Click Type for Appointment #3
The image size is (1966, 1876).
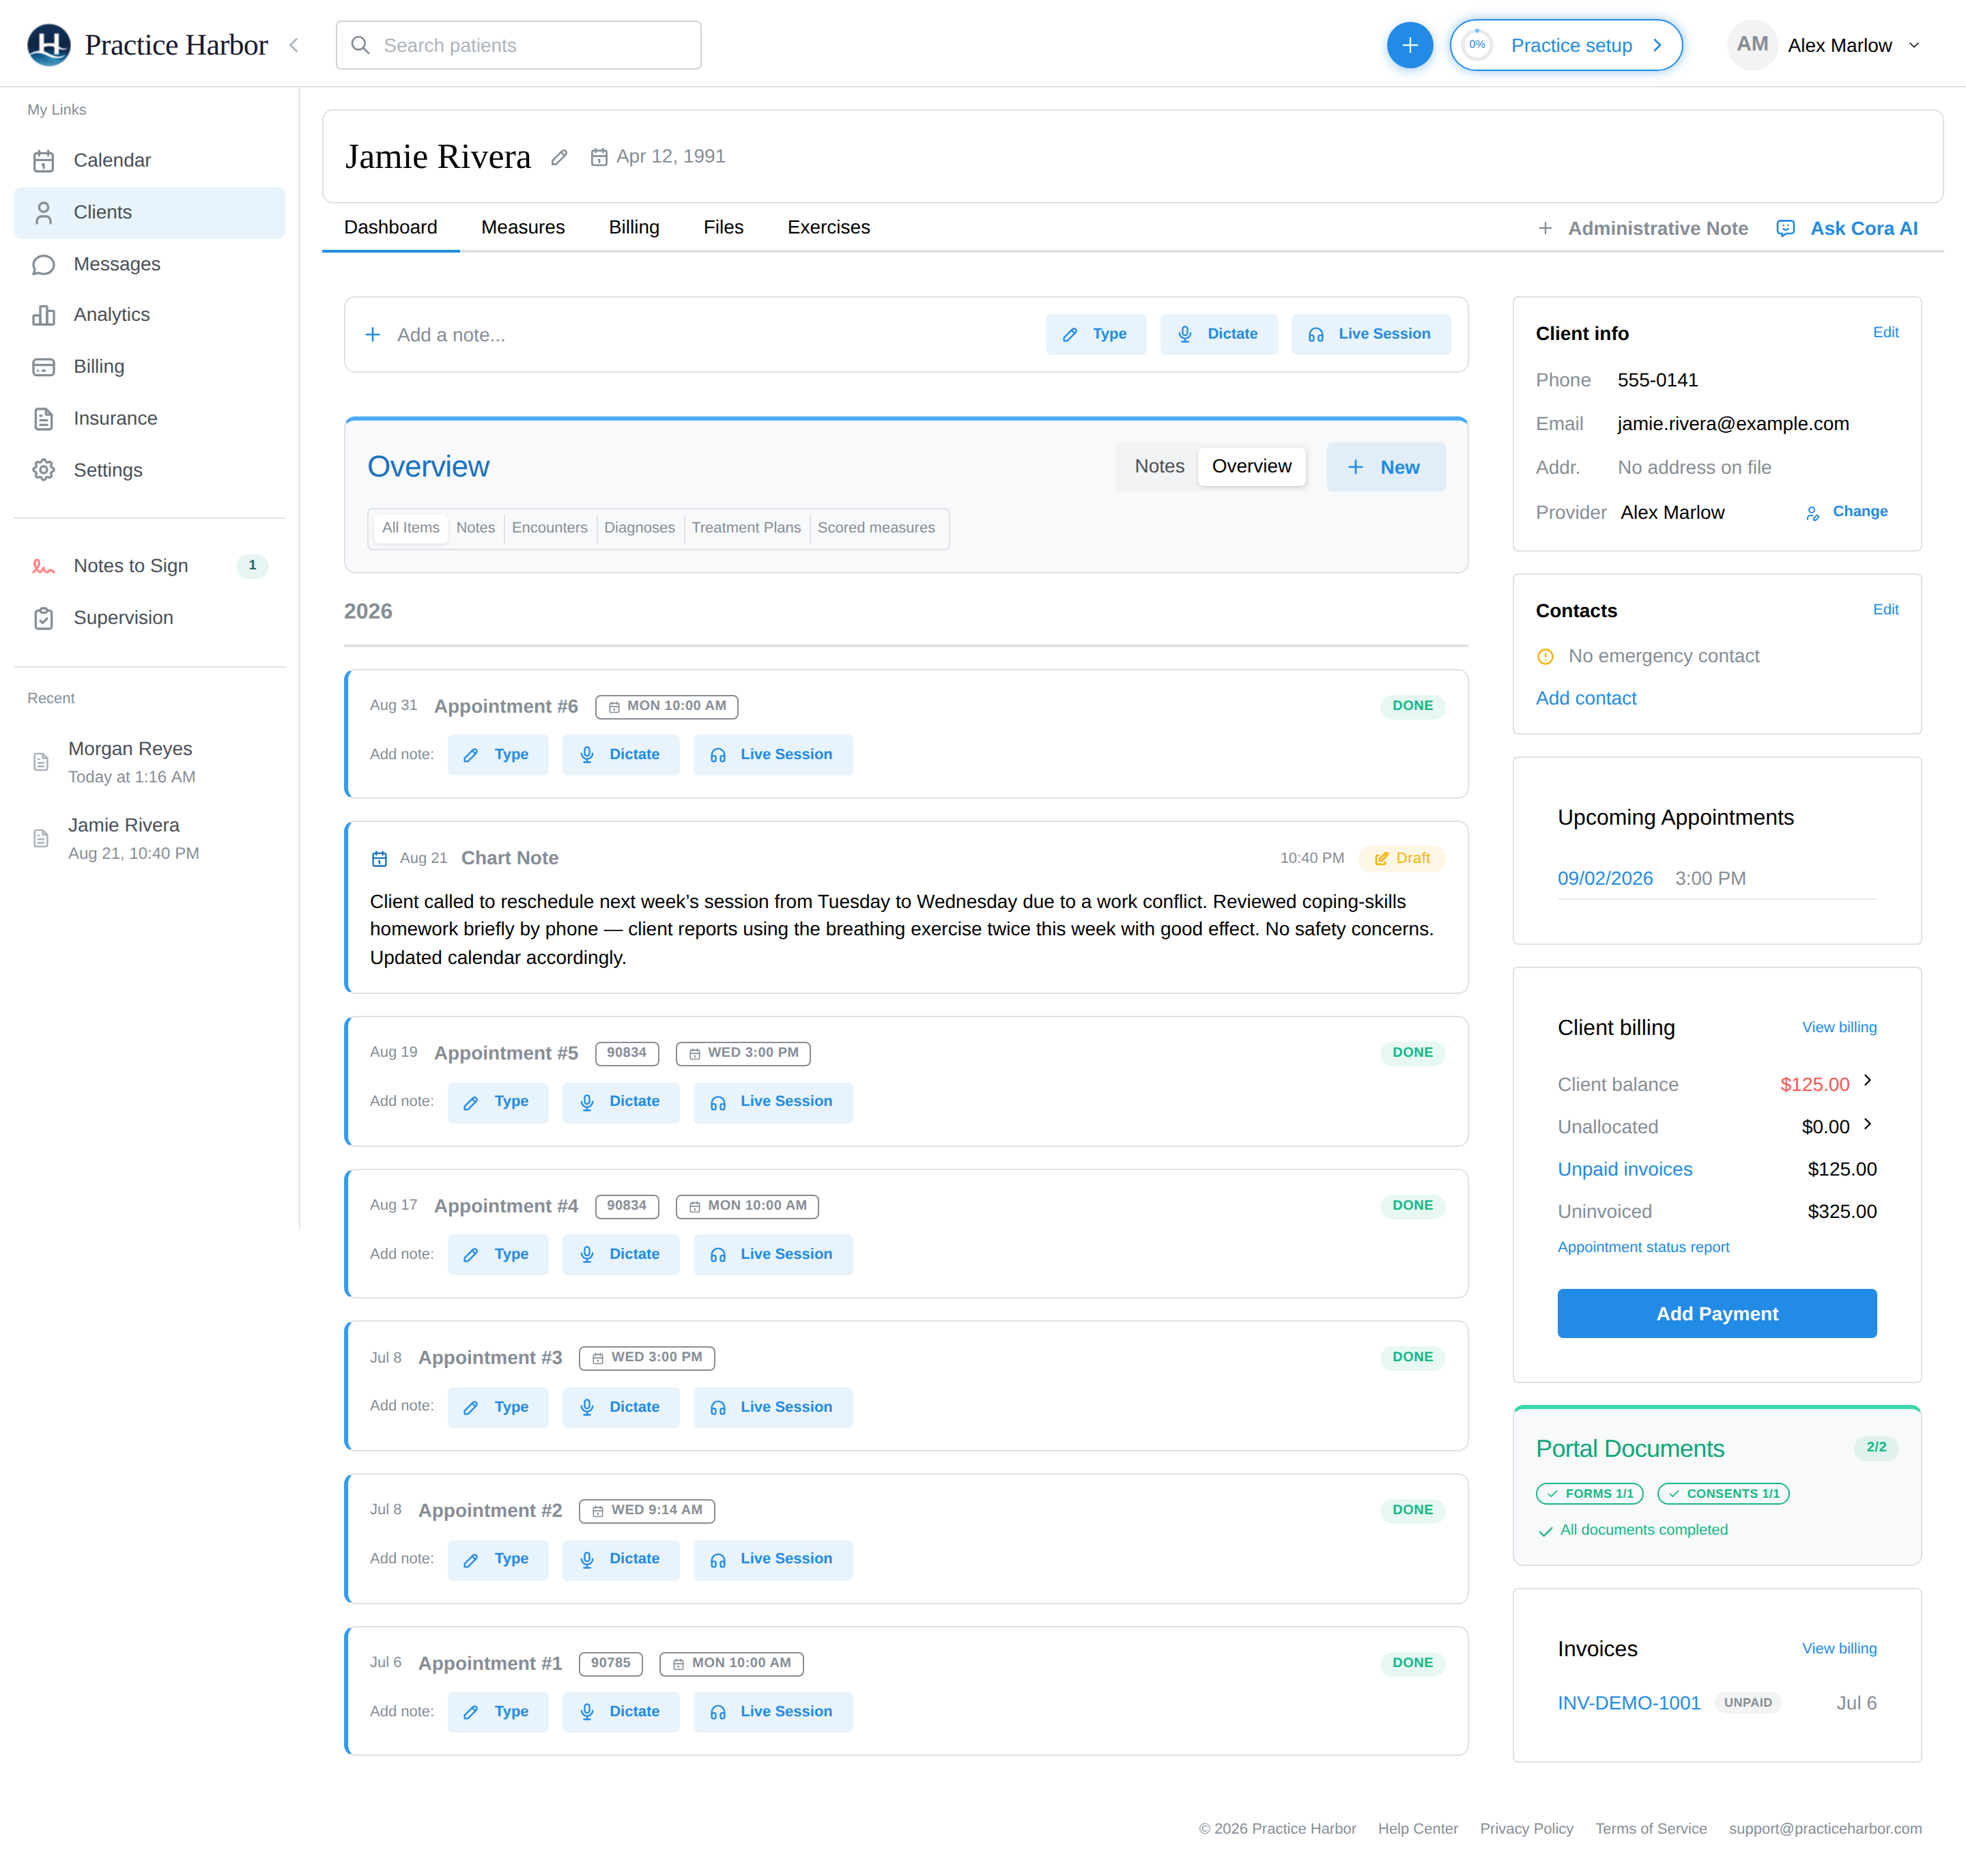497,1407
